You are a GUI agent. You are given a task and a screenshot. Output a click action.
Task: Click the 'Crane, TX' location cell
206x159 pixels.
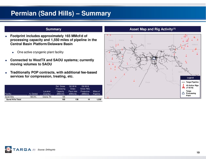[47, 97]
